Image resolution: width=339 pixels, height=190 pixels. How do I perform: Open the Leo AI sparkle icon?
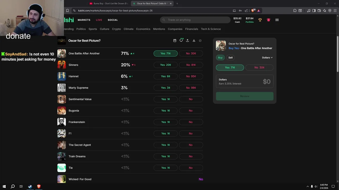324,11
